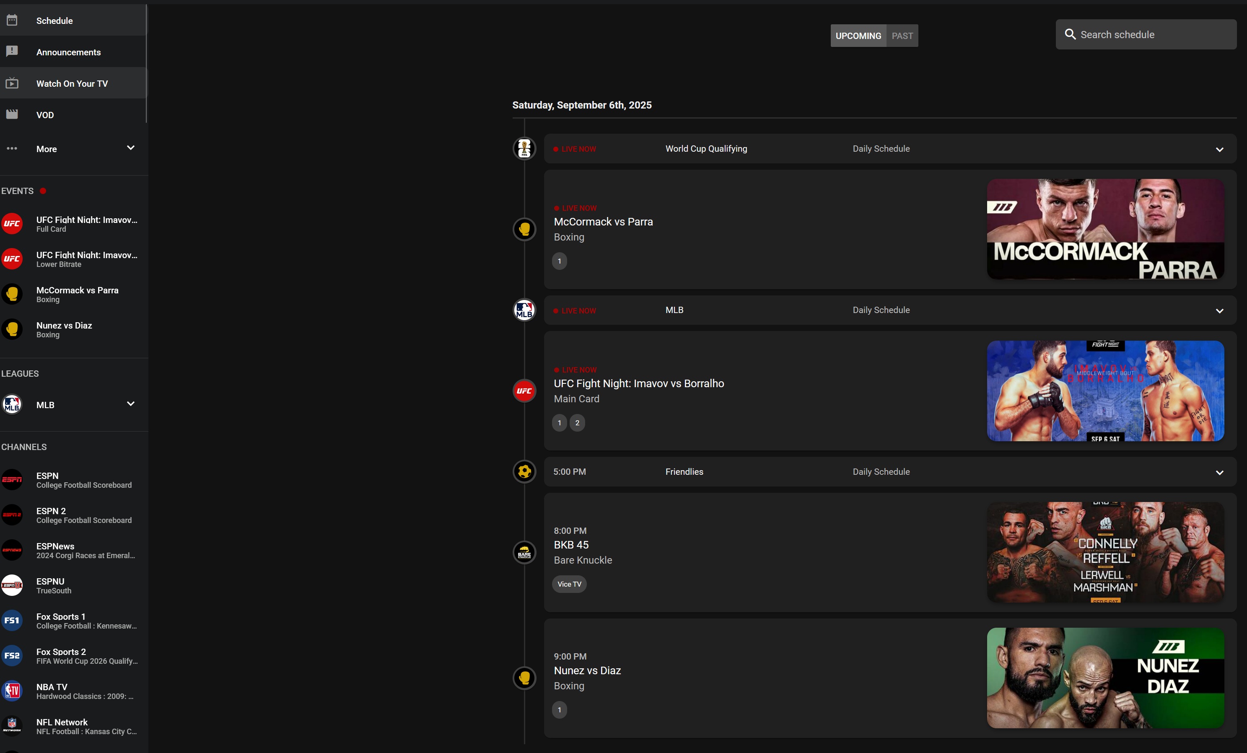Click the World Cup Qualifying trophy timeline icon
The width and height of the screenshot is (1247, 753).
pyautogui.click(x=524, y=149)
